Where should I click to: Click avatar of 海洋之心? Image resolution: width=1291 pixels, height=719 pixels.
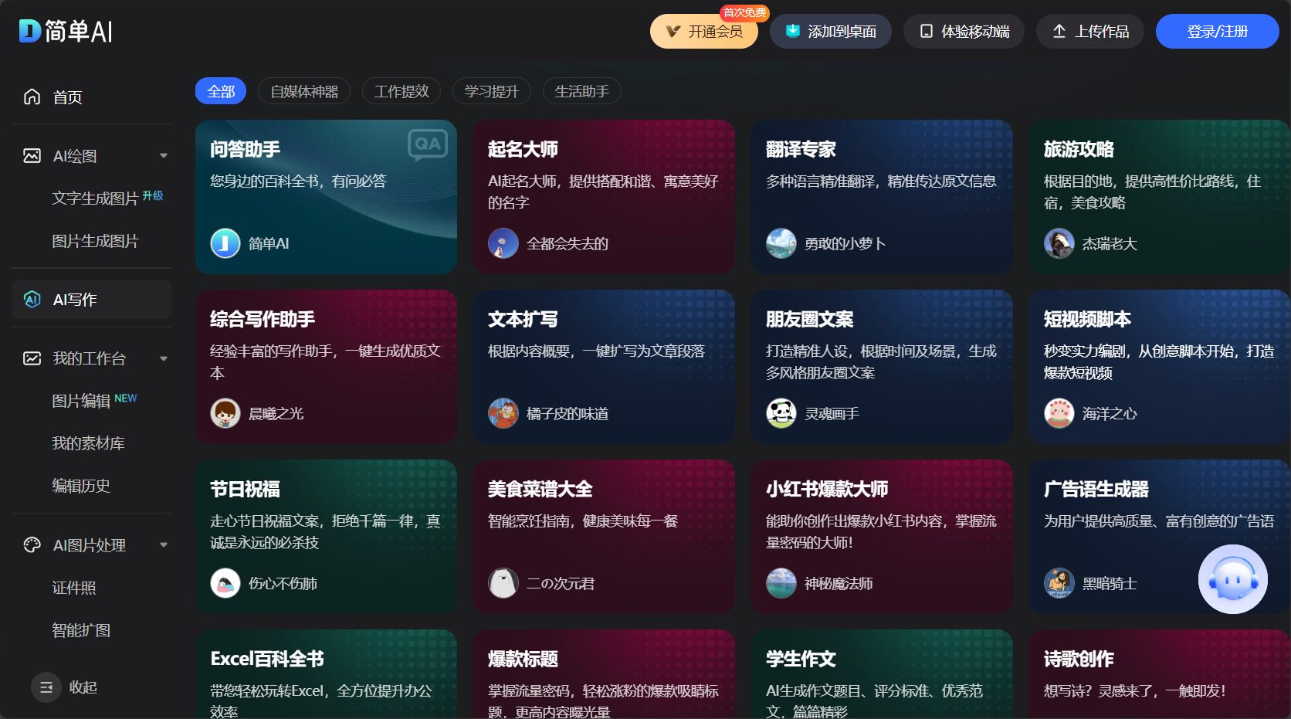1059,413
